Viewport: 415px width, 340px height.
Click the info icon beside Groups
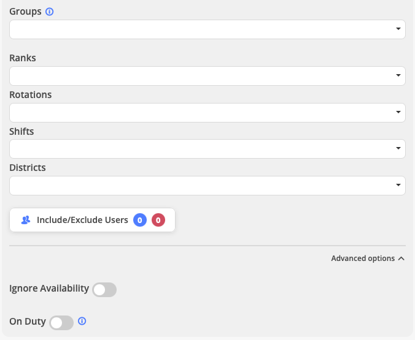(50, 12)
